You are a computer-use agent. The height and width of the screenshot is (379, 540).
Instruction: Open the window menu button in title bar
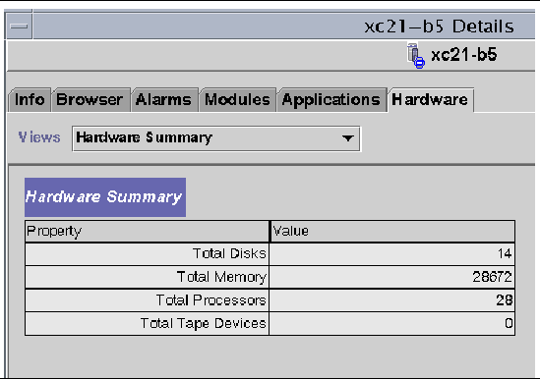click(19, 27)
